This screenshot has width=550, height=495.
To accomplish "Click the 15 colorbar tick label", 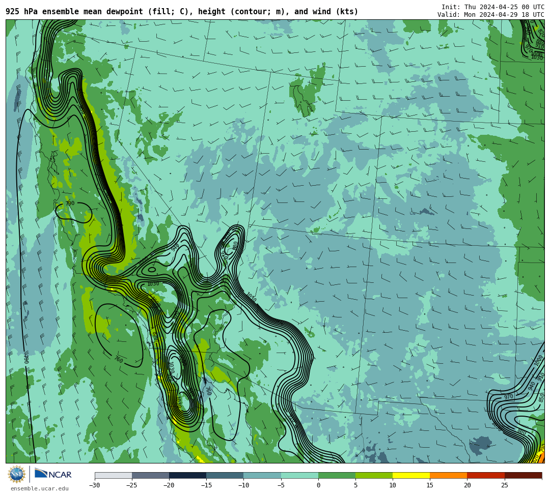I will [430, 485].
